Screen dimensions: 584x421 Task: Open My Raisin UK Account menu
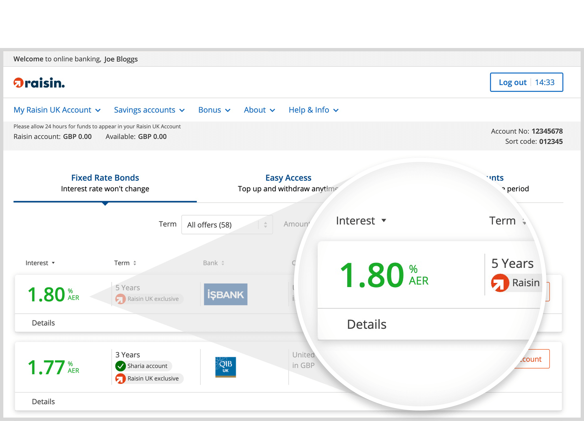pos(57,110)
